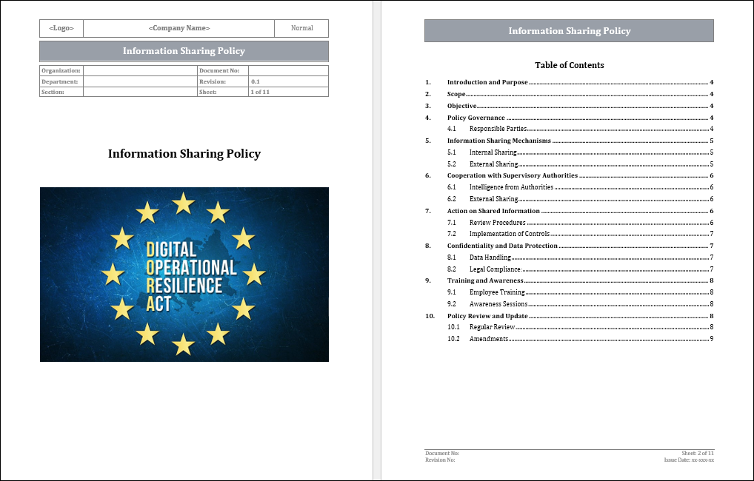Image resolution: width=754 pixels, height=481 pixels.
Task: Click the empty Organization field cell
Action: click(x=139, y=70)
